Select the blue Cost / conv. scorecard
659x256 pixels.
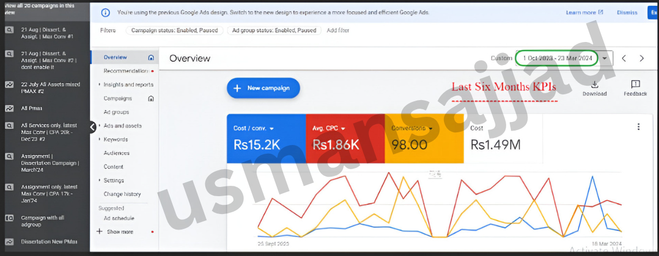coord(266,139)
